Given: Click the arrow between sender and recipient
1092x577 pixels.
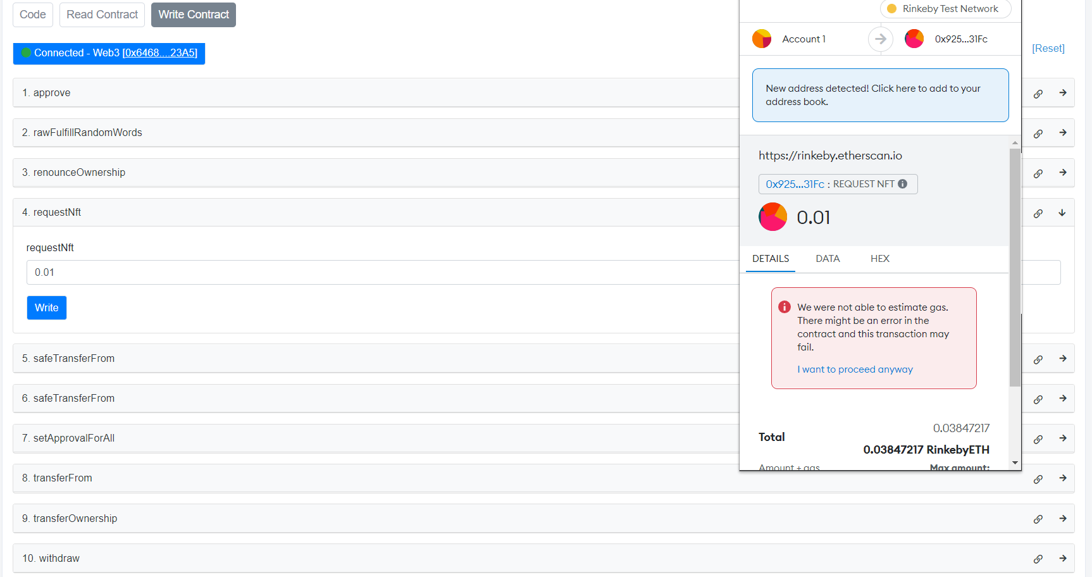Looking at the screenshot, I should click(x=881, y=39).
